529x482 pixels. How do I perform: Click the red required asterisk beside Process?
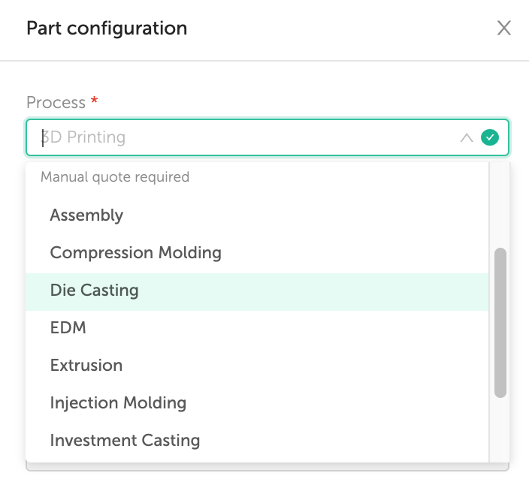coord(95,100)
